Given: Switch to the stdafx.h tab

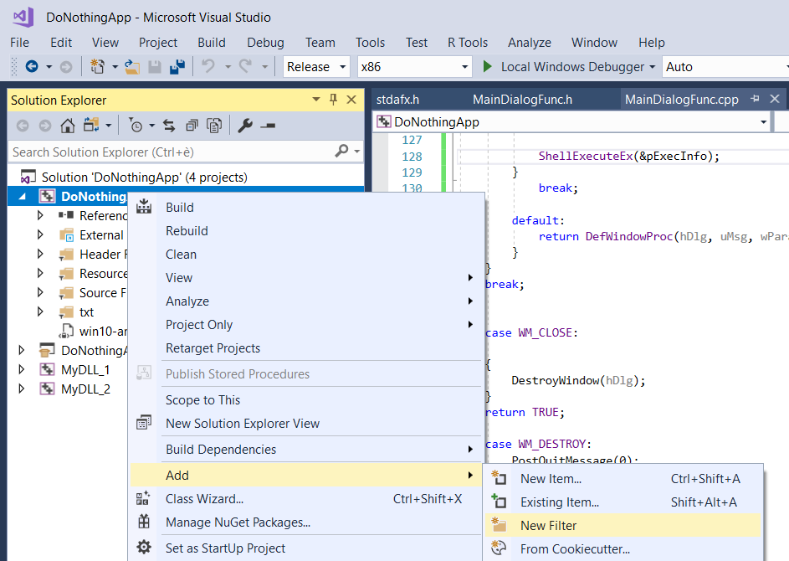Looking at the screenshot, I should click(397, 100).
